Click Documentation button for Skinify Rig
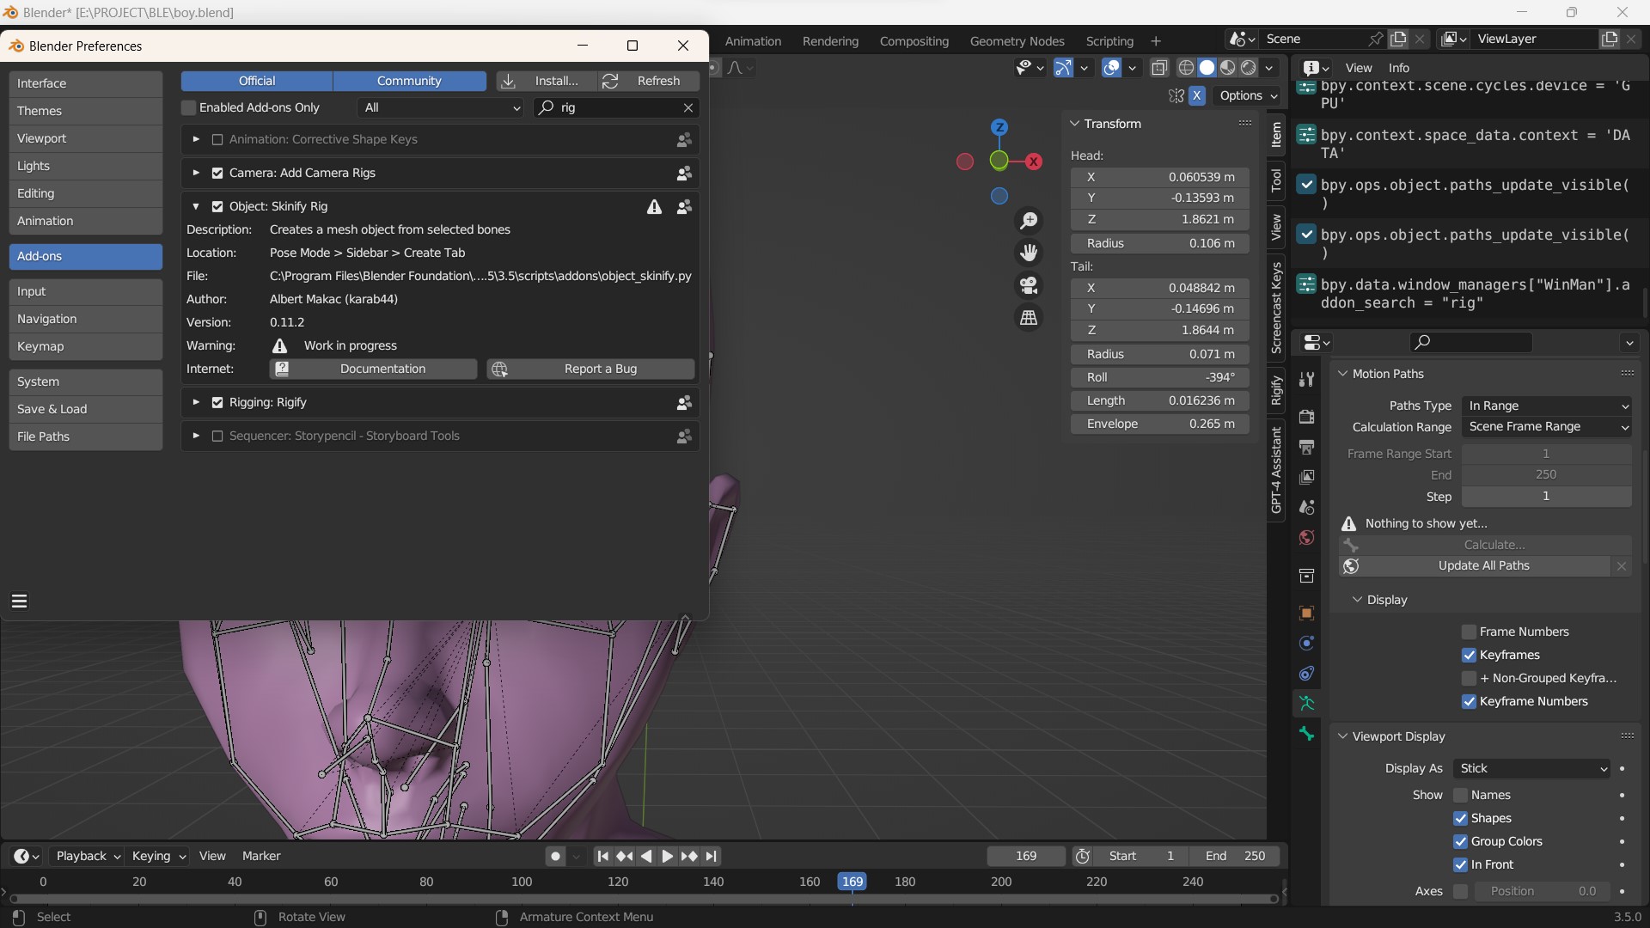 pos(373,369)
